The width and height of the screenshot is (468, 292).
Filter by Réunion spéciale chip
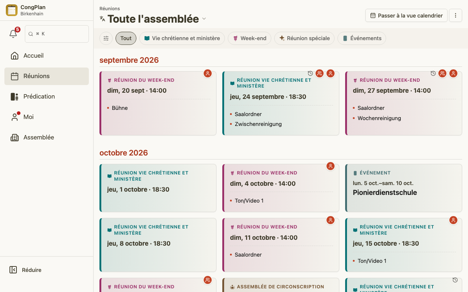(304, 38)
